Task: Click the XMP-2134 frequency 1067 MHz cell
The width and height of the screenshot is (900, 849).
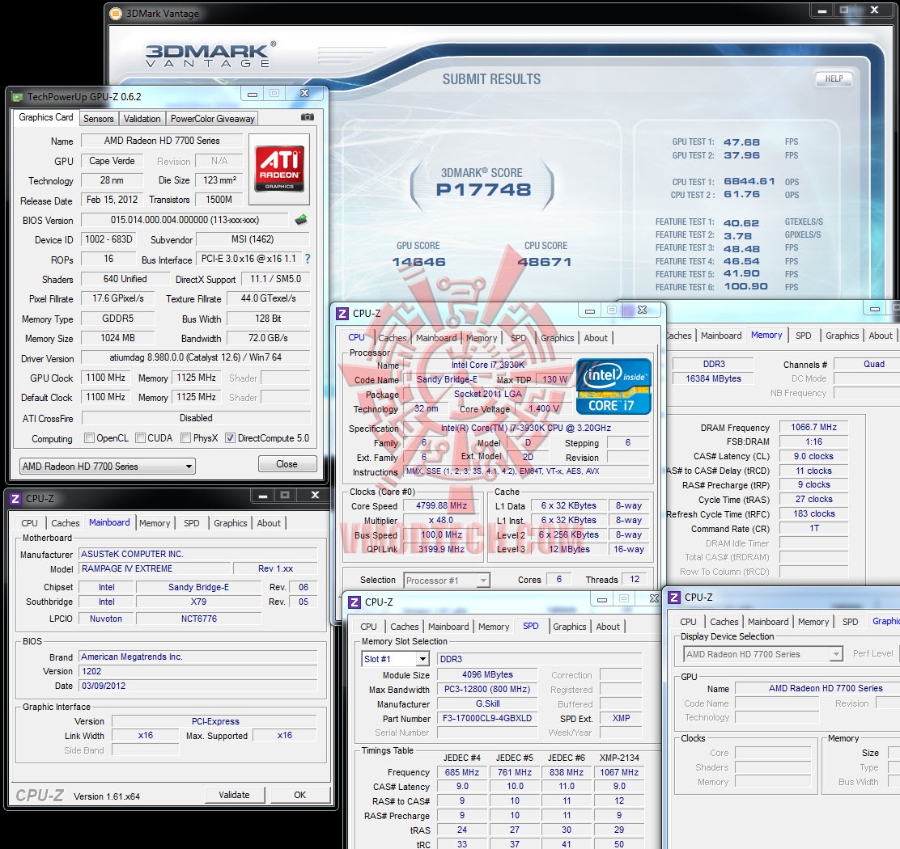Action: [618, 772]
